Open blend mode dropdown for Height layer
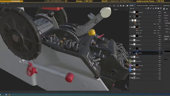 (160, 20)
